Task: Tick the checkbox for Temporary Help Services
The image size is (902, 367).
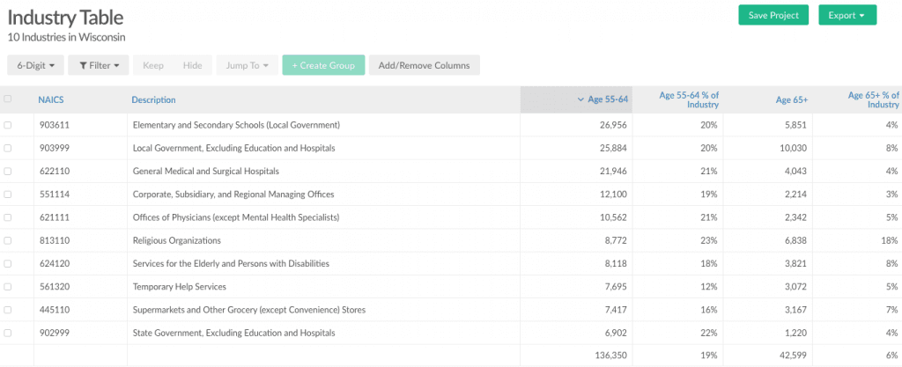Action: (8, 287)
